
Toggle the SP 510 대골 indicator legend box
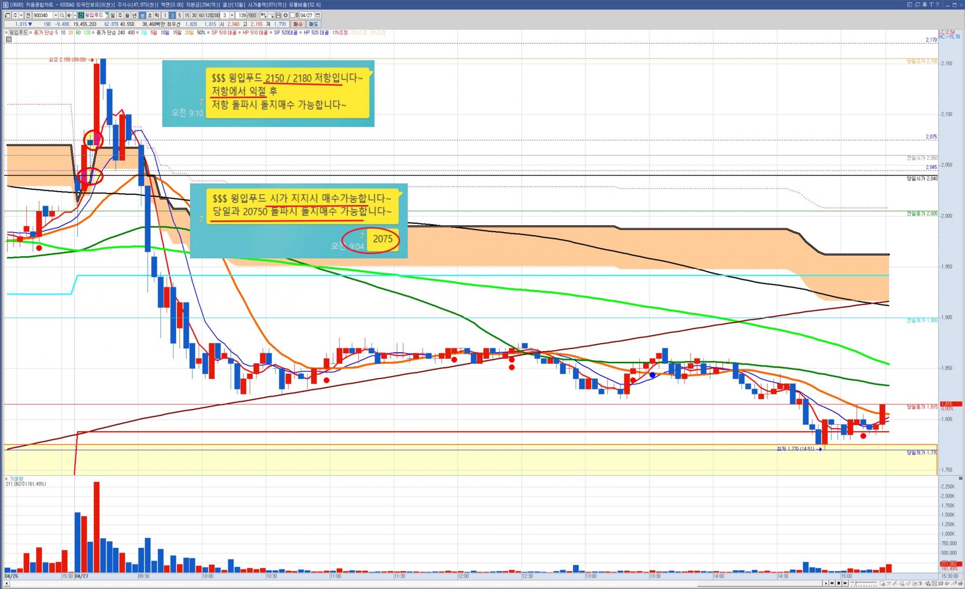coord(209,33)
